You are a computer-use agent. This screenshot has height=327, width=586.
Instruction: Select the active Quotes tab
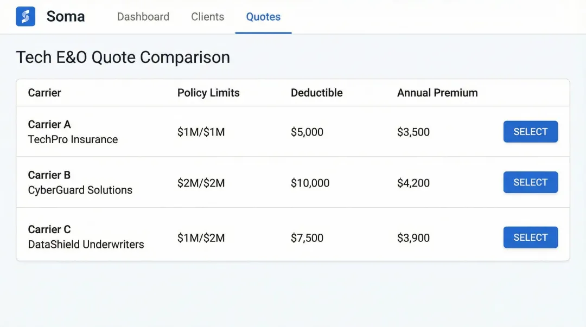click(263, 17)
